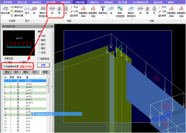
Task: Expand the 恒载修改 dropdown arrow
Action: click(x=103, y=16)
